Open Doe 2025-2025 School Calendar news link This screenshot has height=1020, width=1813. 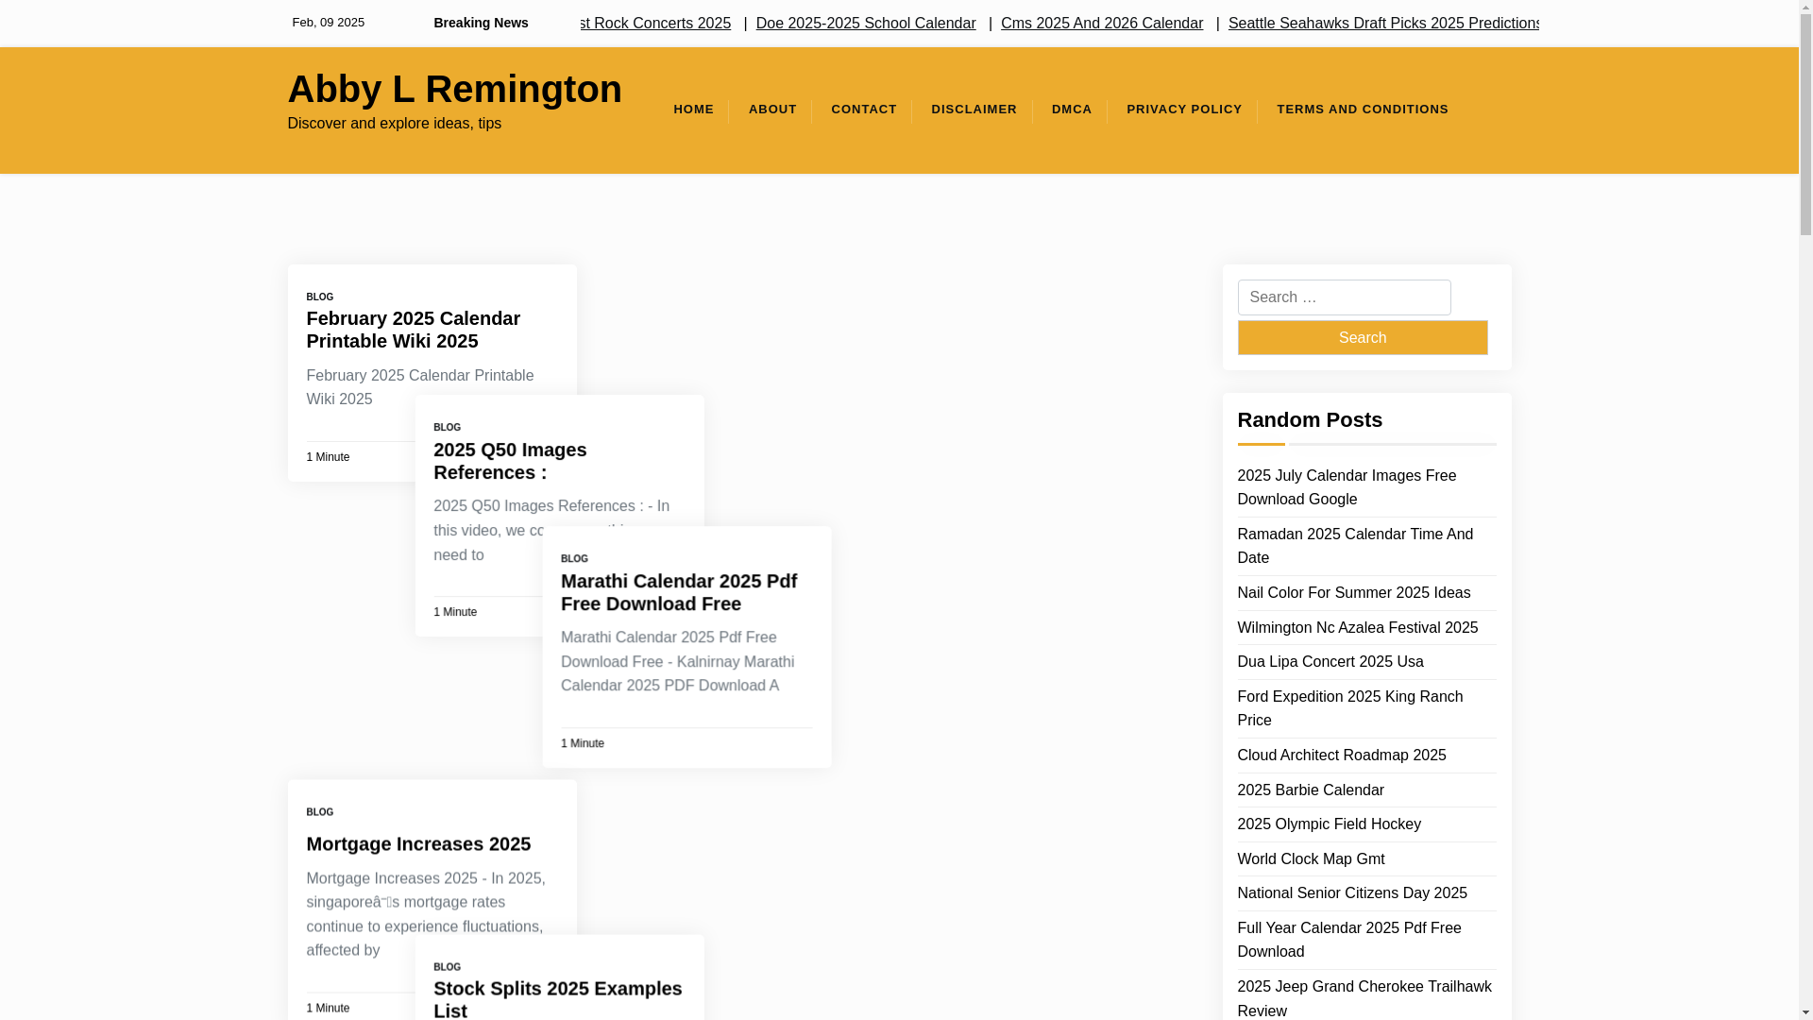[x=865, y=24]
